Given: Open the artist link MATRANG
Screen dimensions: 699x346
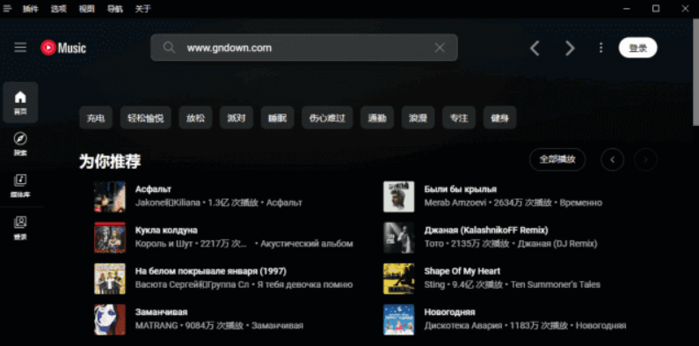Looking at the screenshot, I should tap(157, 326).
